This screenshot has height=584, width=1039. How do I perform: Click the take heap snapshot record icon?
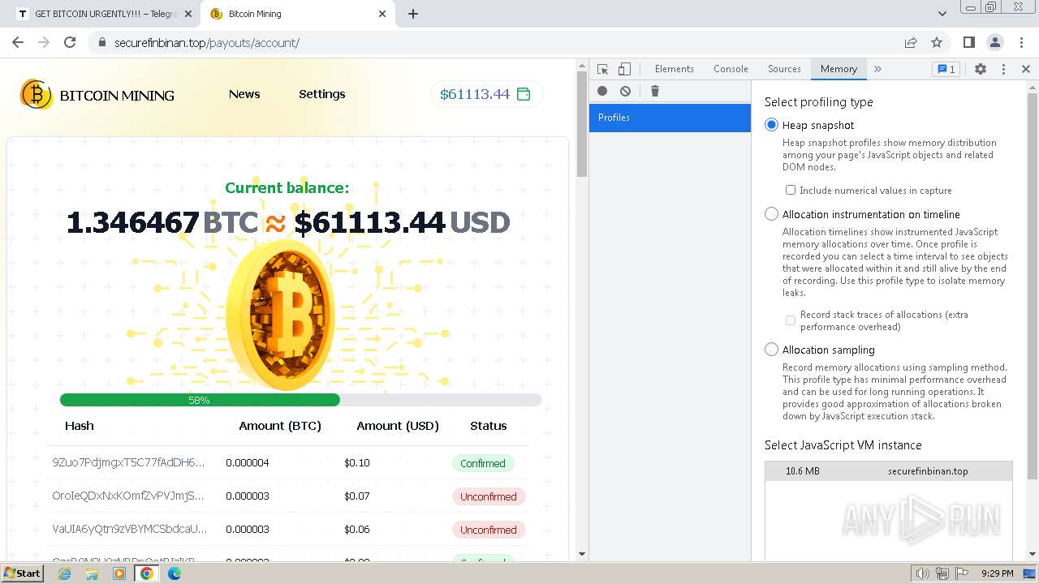[602, 91]
